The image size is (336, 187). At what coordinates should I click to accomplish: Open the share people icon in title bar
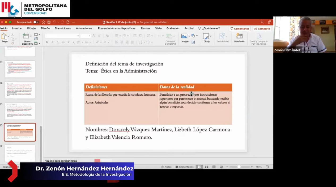click(x=269, y=22)
